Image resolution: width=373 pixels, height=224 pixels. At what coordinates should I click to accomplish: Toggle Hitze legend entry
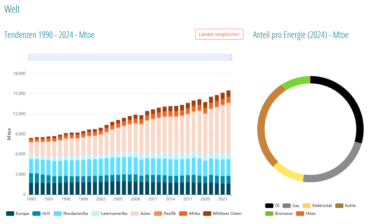[306, 214]
